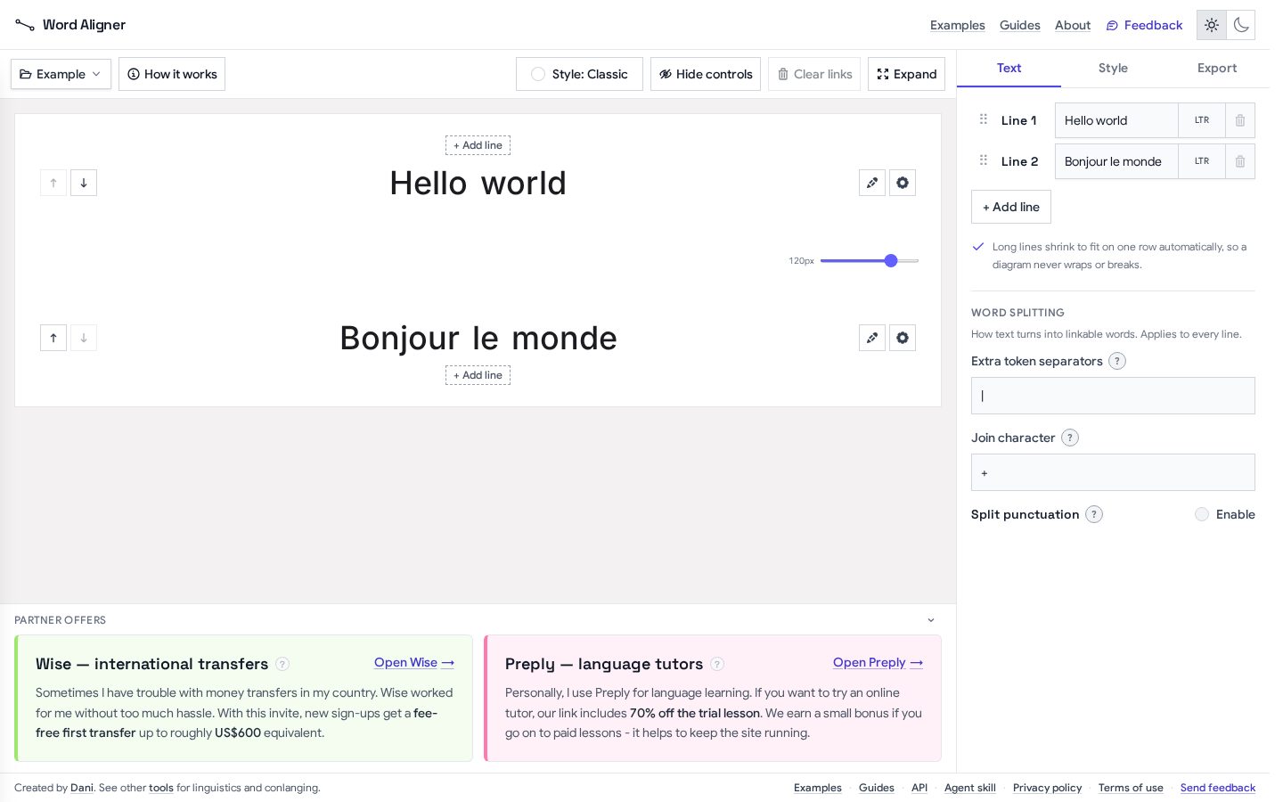This screenshot has width=1283, height=802.
Task: Open Wise link
Action: point(414,662)
